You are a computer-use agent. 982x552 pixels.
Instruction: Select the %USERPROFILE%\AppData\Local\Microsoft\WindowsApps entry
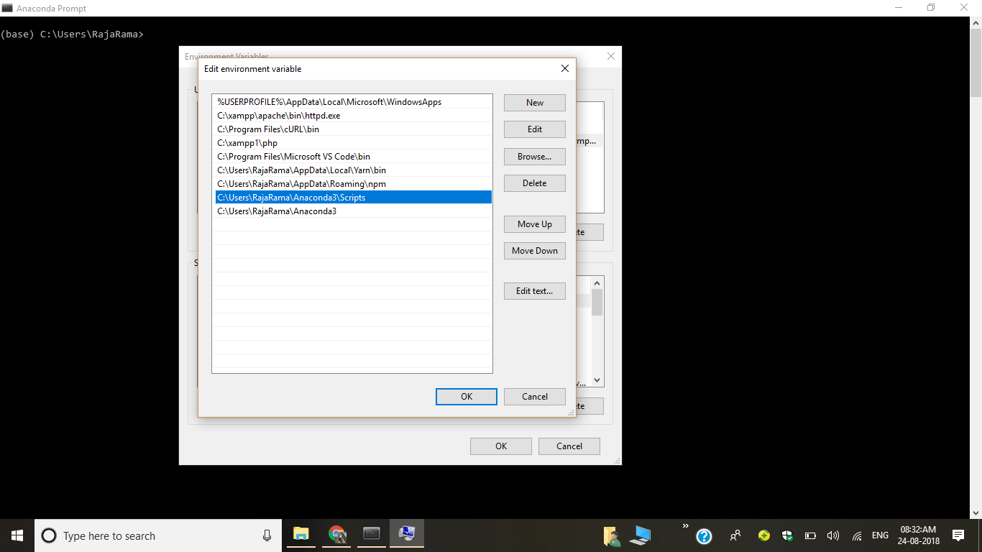pos(352,102)
